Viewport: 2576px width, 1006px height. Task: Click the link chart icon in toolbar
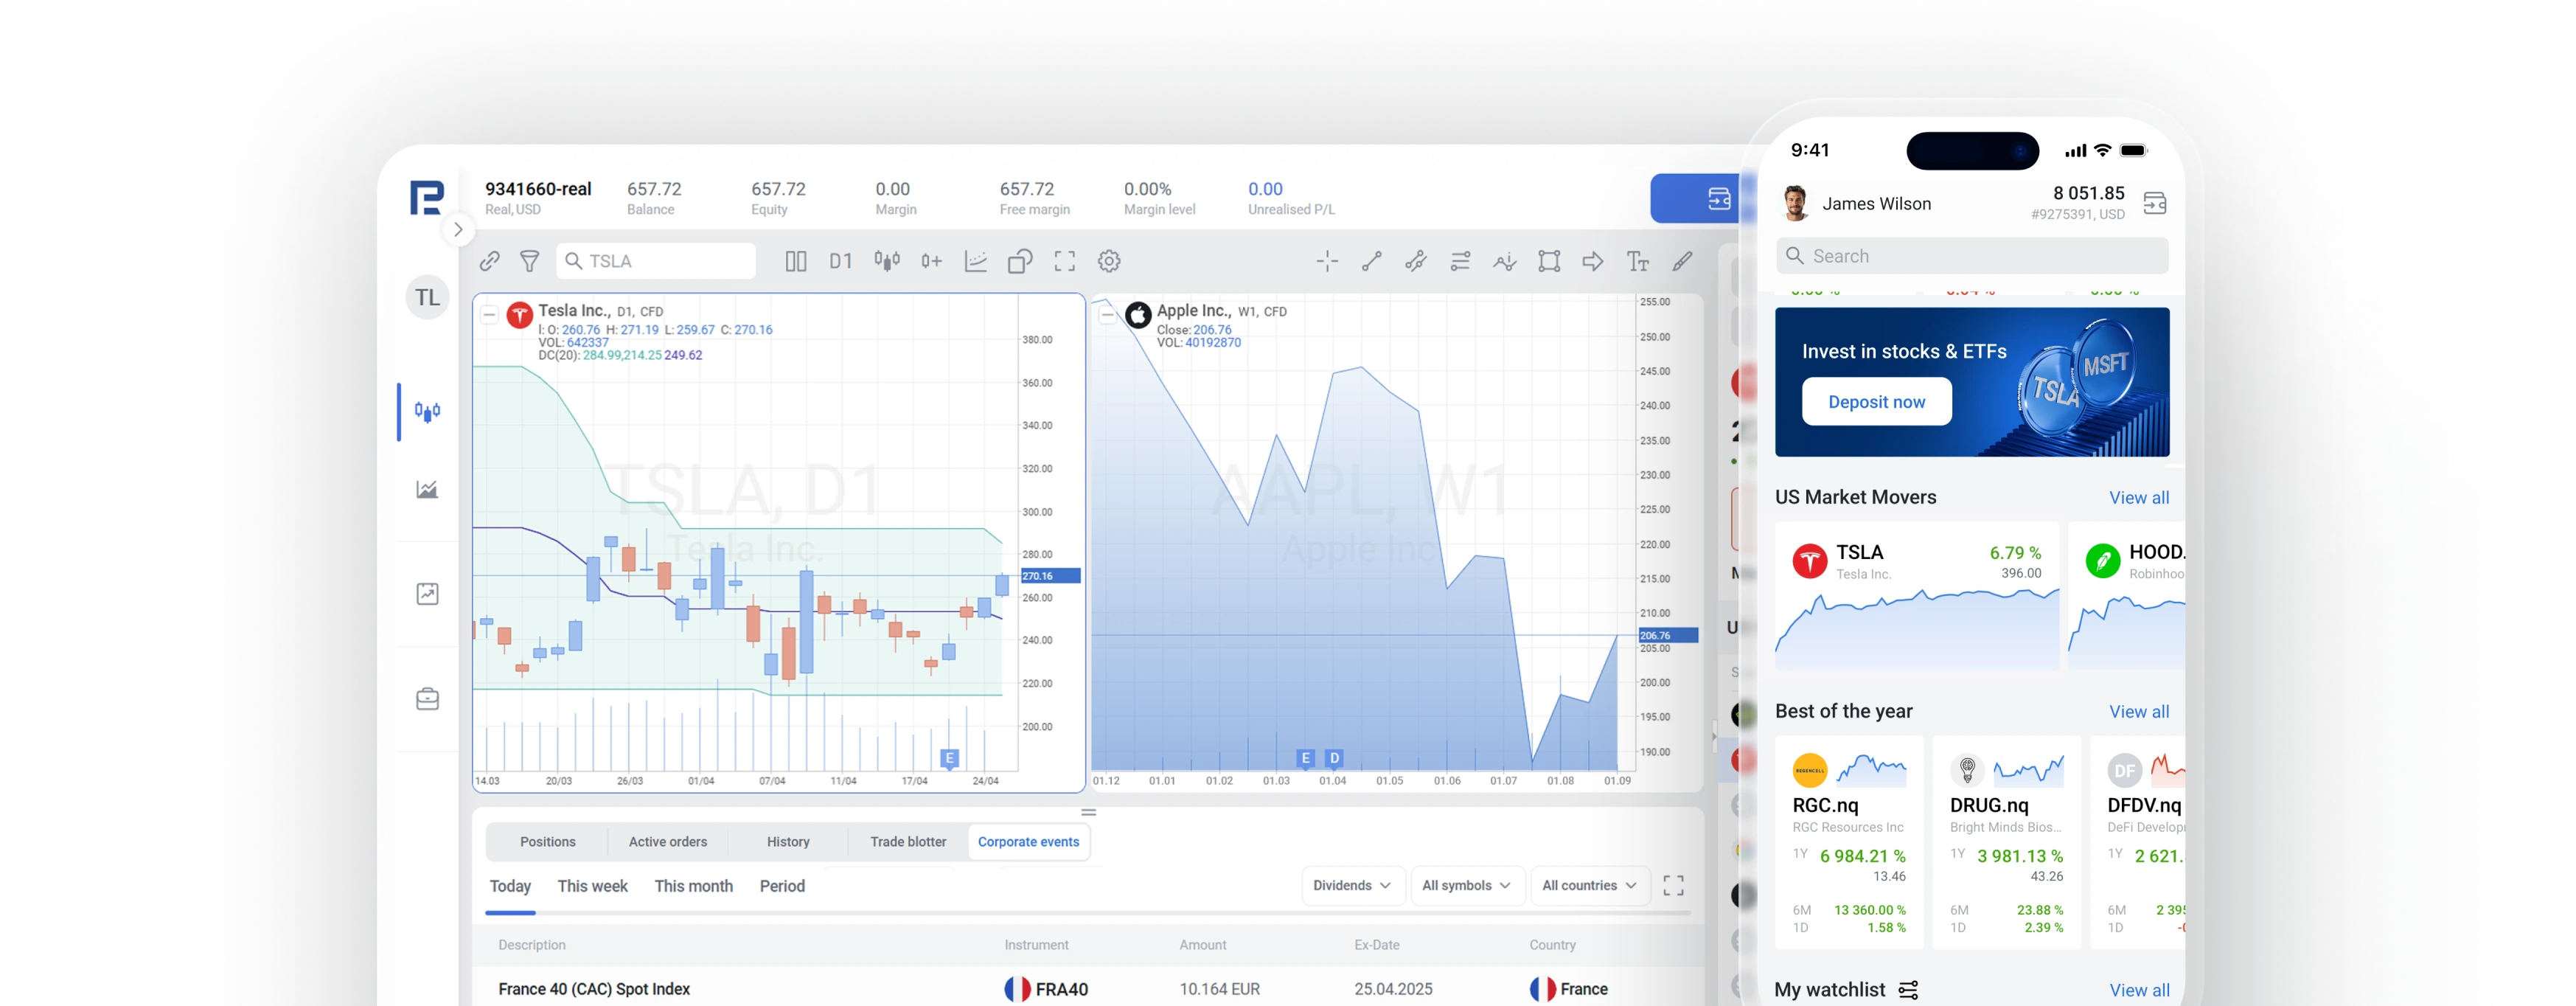point(489,261)
